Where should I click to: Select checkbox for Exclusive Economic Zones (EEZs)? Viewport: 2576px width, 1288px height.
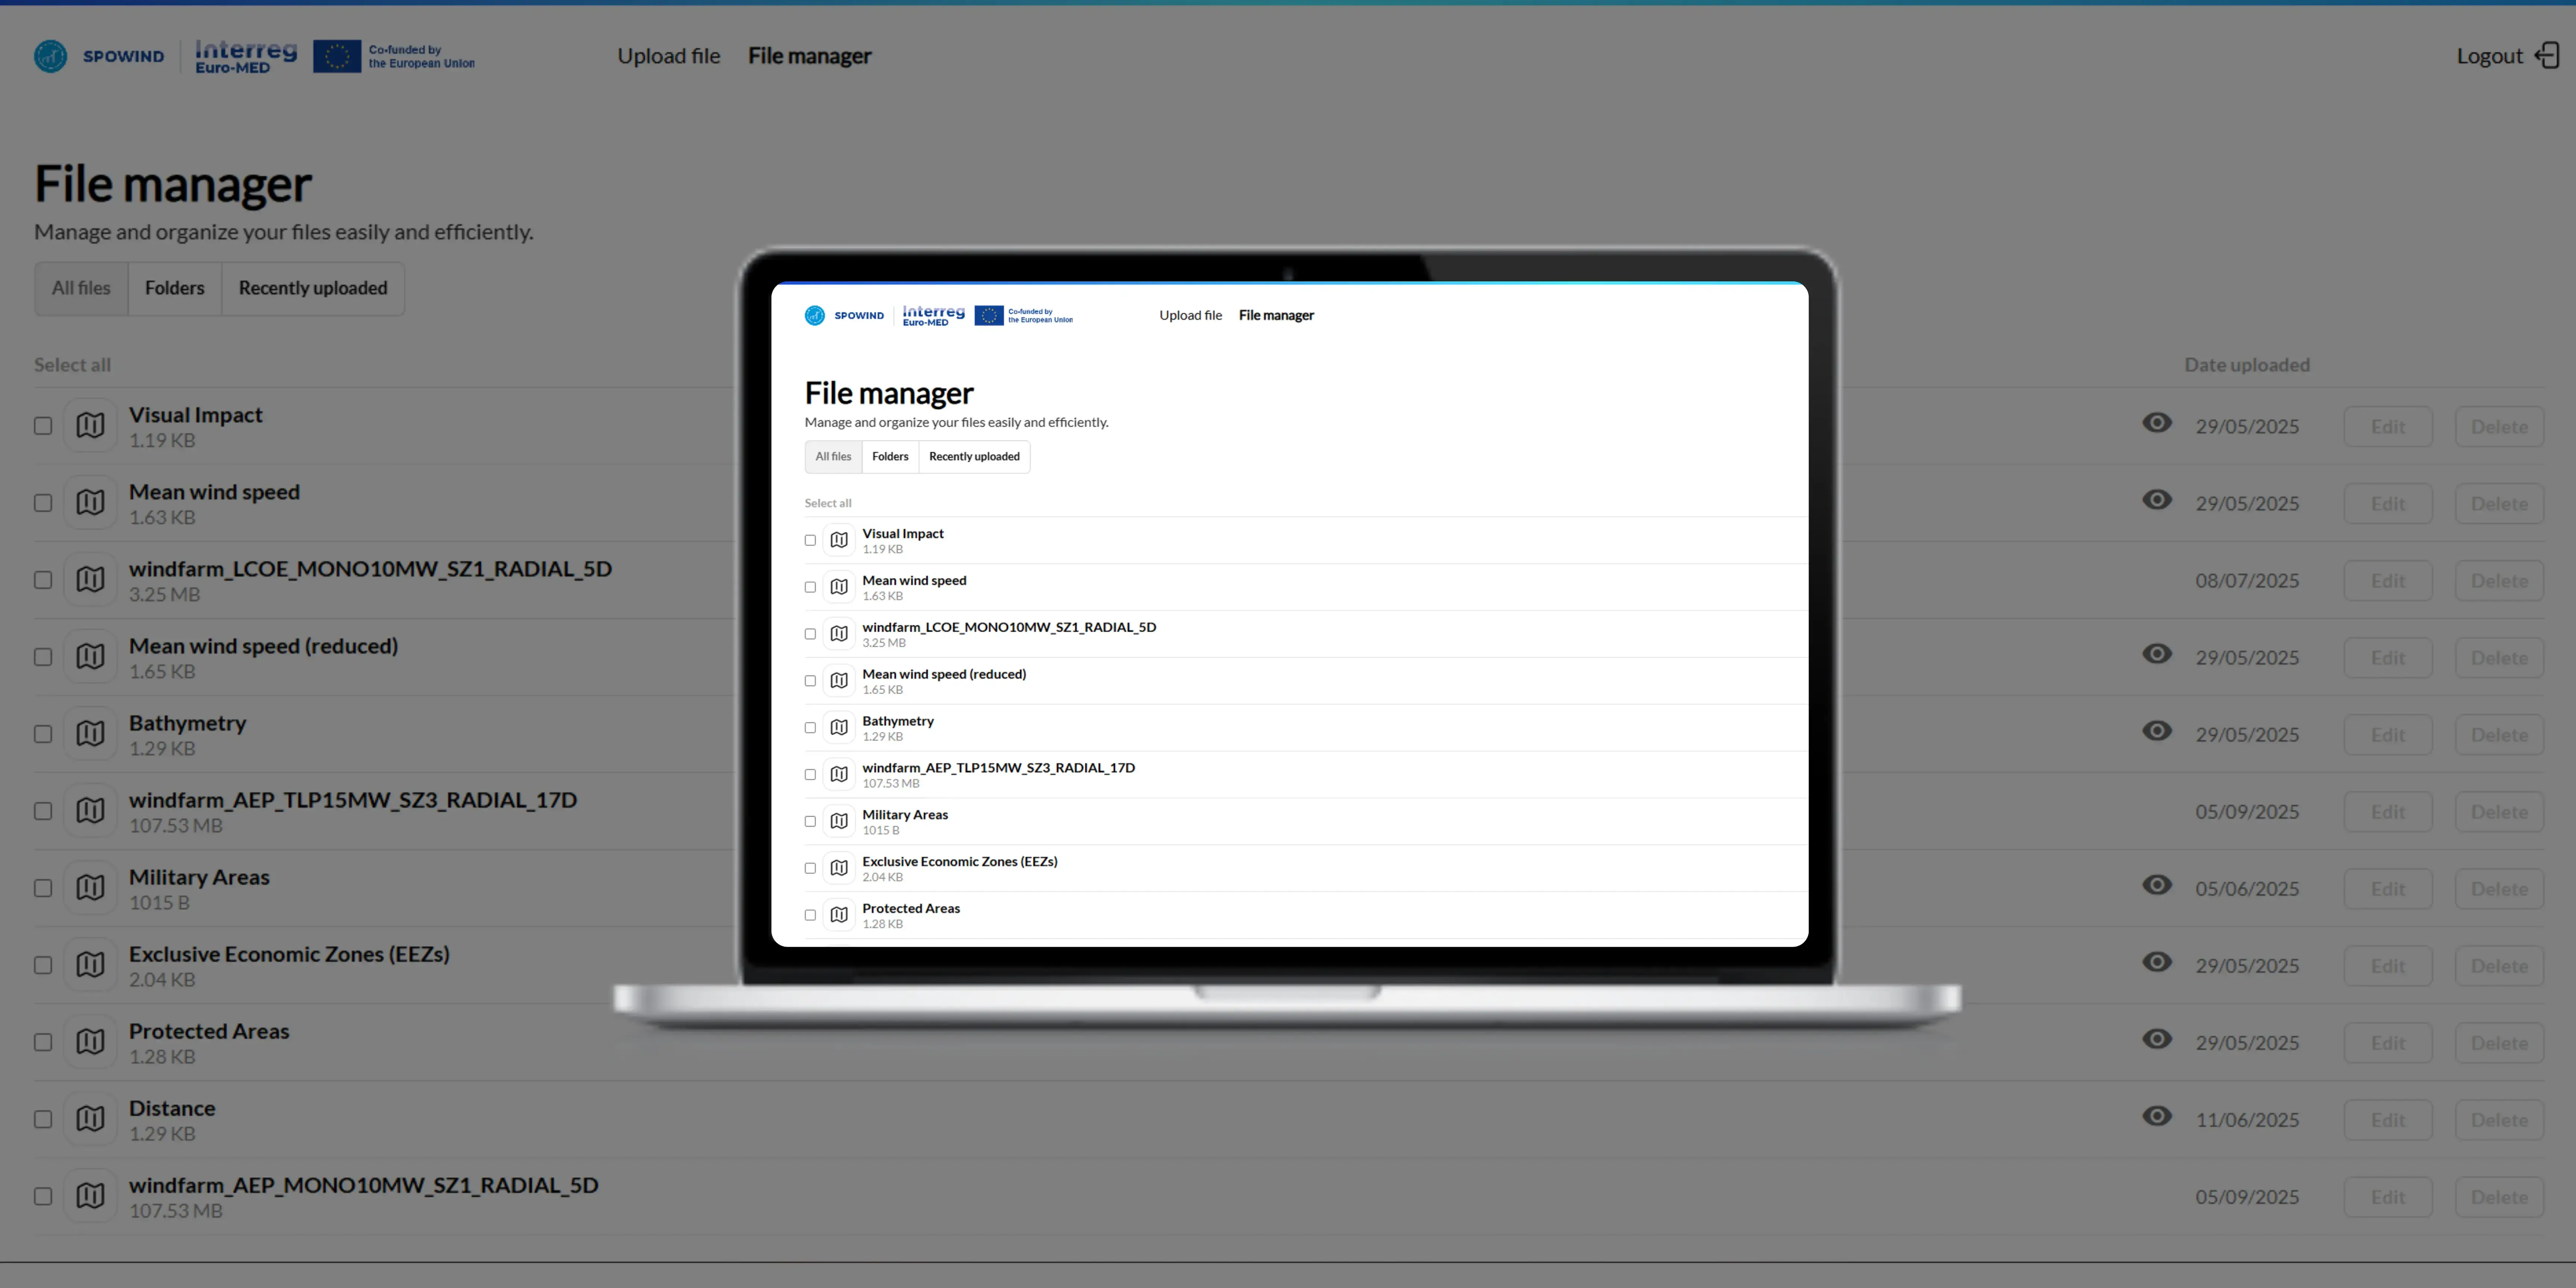point(43,965)
